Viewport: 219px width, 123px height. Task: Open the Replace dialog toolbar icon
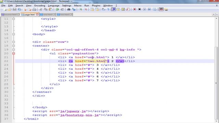click(74, 10)
